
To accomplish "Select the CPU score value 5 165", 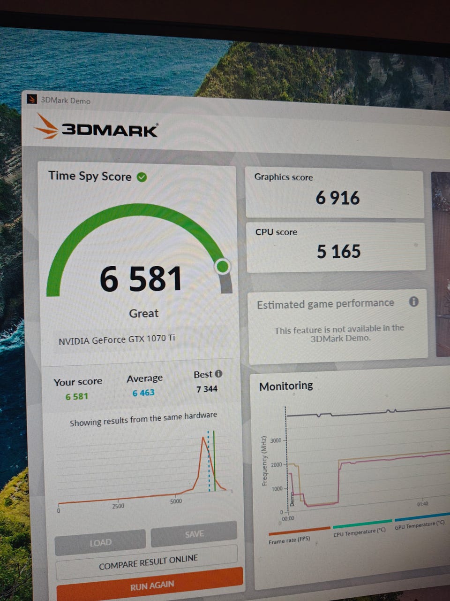I will pyautogui.click(x=338, y=252).
